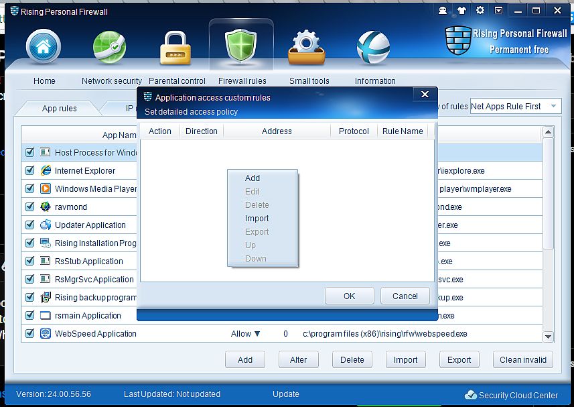Click the Action column header

[160, 131]
